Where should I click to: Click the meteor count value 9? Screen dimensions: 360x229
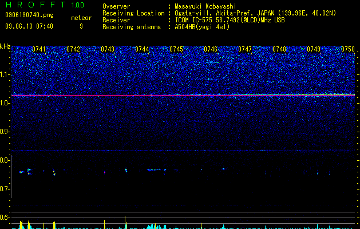81,26
